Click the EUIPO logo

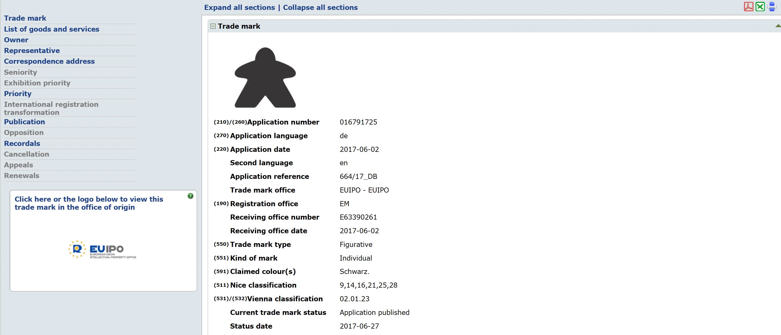click(x=102, y=250)
